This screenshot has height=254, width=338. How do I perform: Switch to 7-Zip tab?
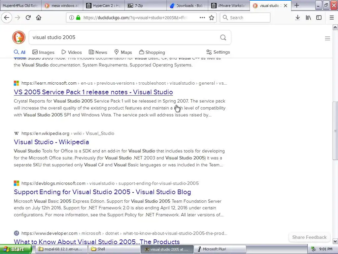tap(145, 6)
